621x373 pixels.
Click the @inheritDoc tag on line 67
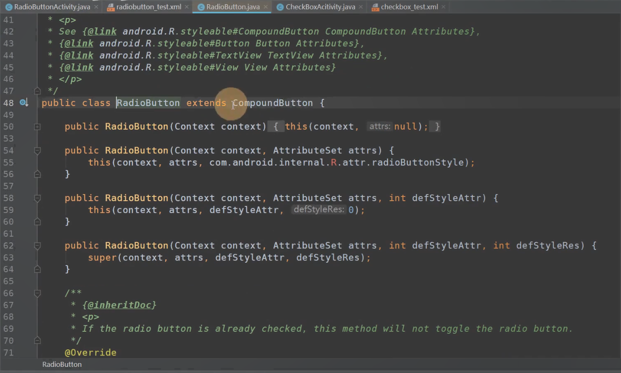[119, 305]
